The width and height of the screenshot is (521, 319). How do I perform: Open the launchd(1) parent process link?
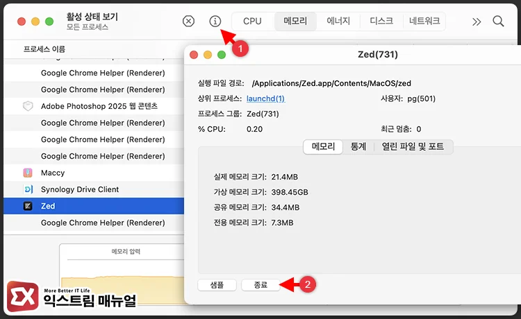tap(265, 98)
